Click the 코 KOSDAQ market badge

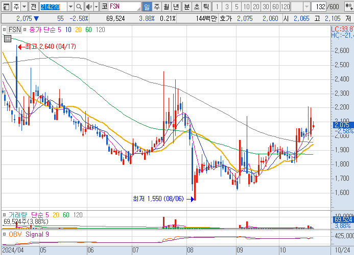coord(105,7)
